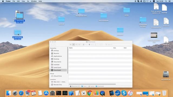Open Reminders list icon in Dock
This screenshot has height=97, width=173.
pos(40,93)
